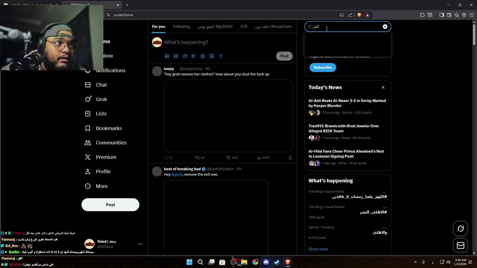Open loopy's profile name
Screen dimensions: 477x268
tap(169, 69)
